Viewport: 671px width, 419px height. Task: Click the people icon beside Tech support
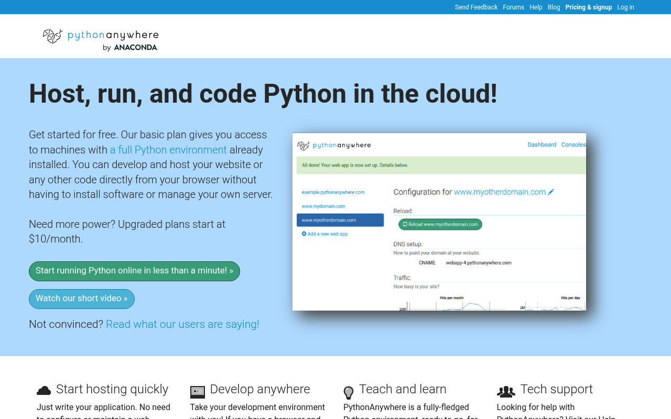tap(506, 391)
